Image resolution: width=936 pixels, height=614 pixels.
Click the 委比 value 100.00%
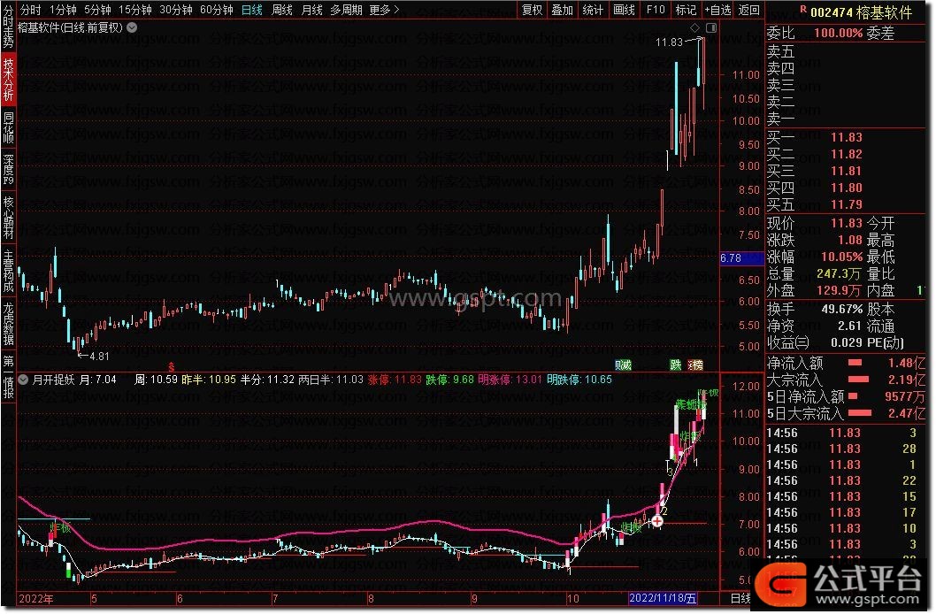click(x=838, y=34)
